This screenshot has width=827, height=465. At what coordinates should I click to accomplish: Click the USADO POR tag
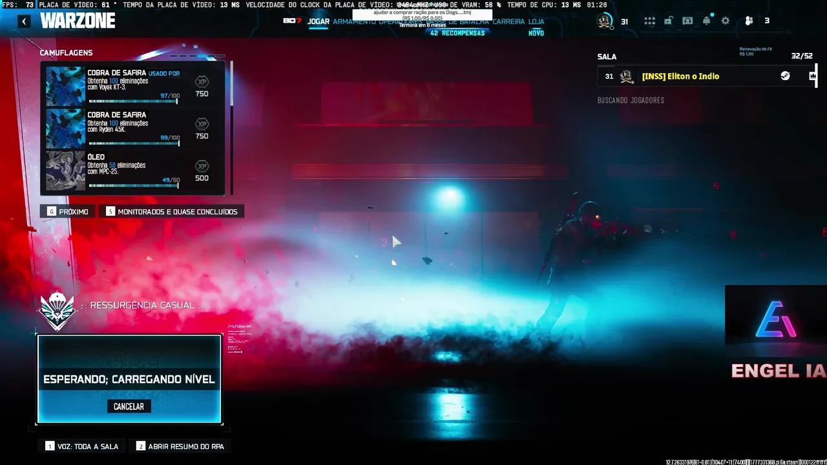pos(164,74)
